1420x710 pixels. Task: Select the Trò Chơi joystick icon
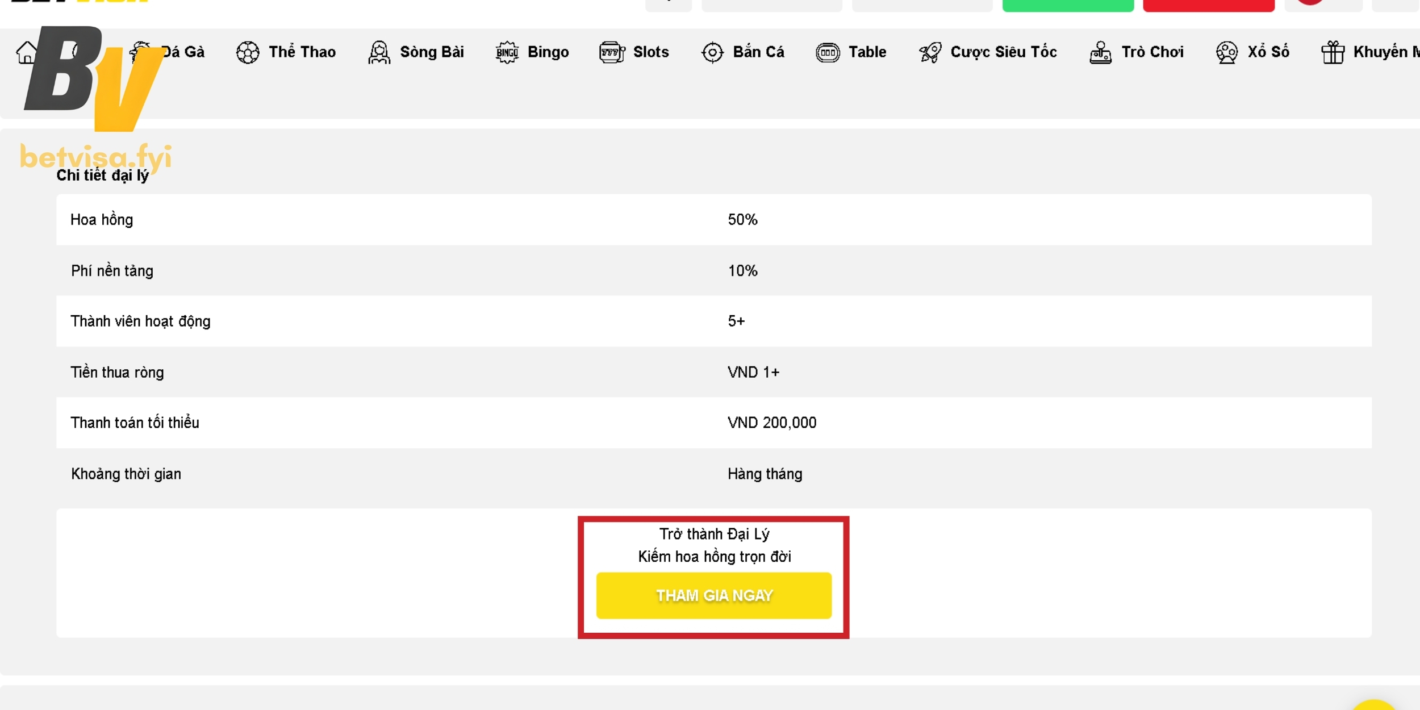pyautogui.click(x=1101, y=52)
